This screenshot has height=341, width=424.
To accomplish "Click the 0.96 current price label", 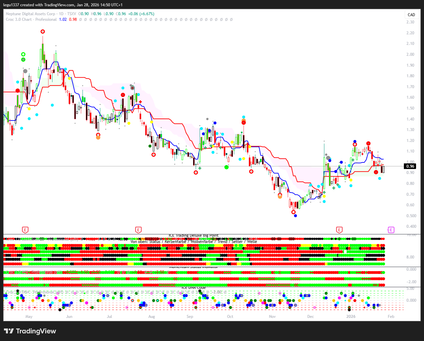I will click(411, 166).
